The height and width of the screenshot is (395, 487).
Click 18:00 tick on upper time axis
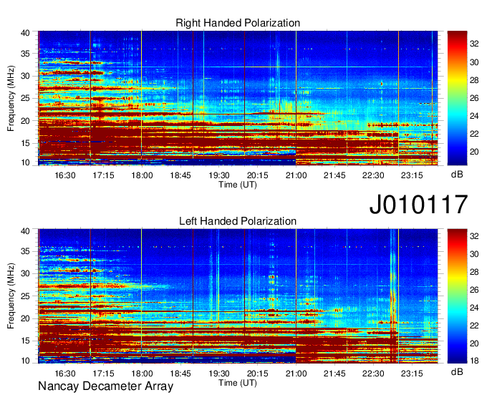[142, 175]
